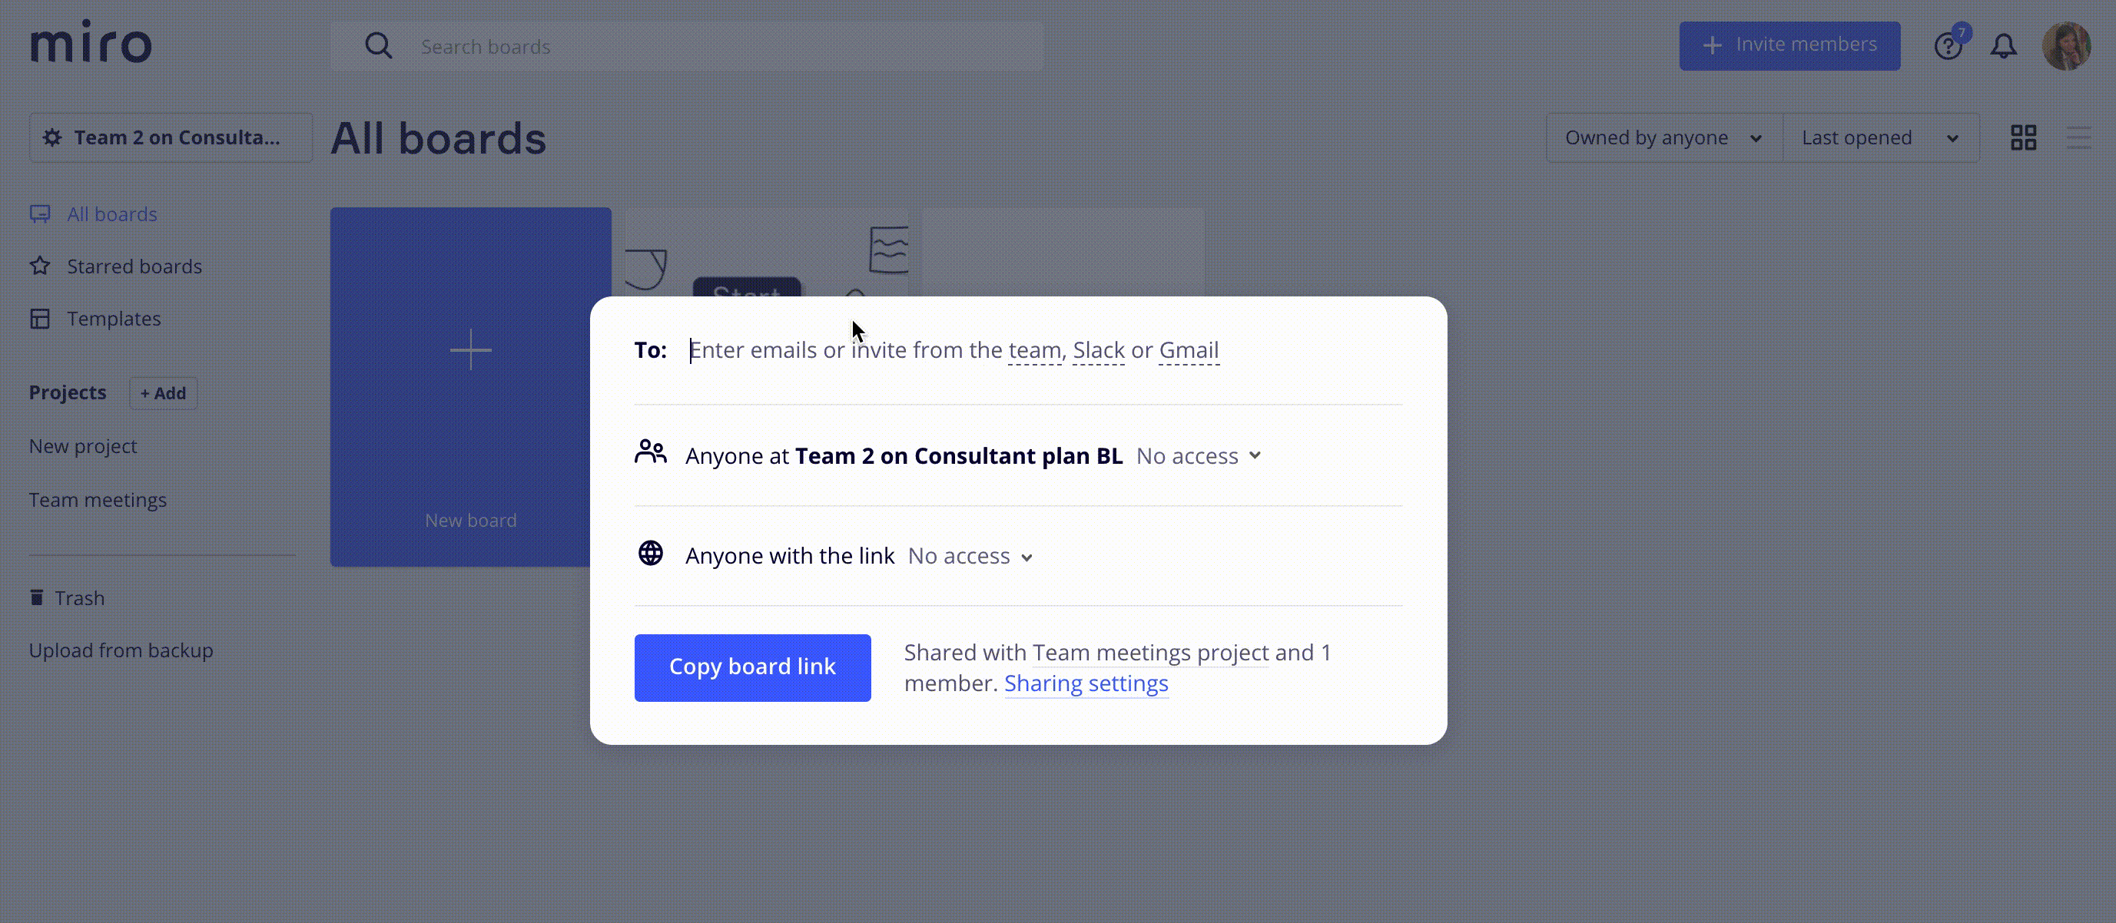
Task: Open the Owned by anyone filter
Action: 1663,138
